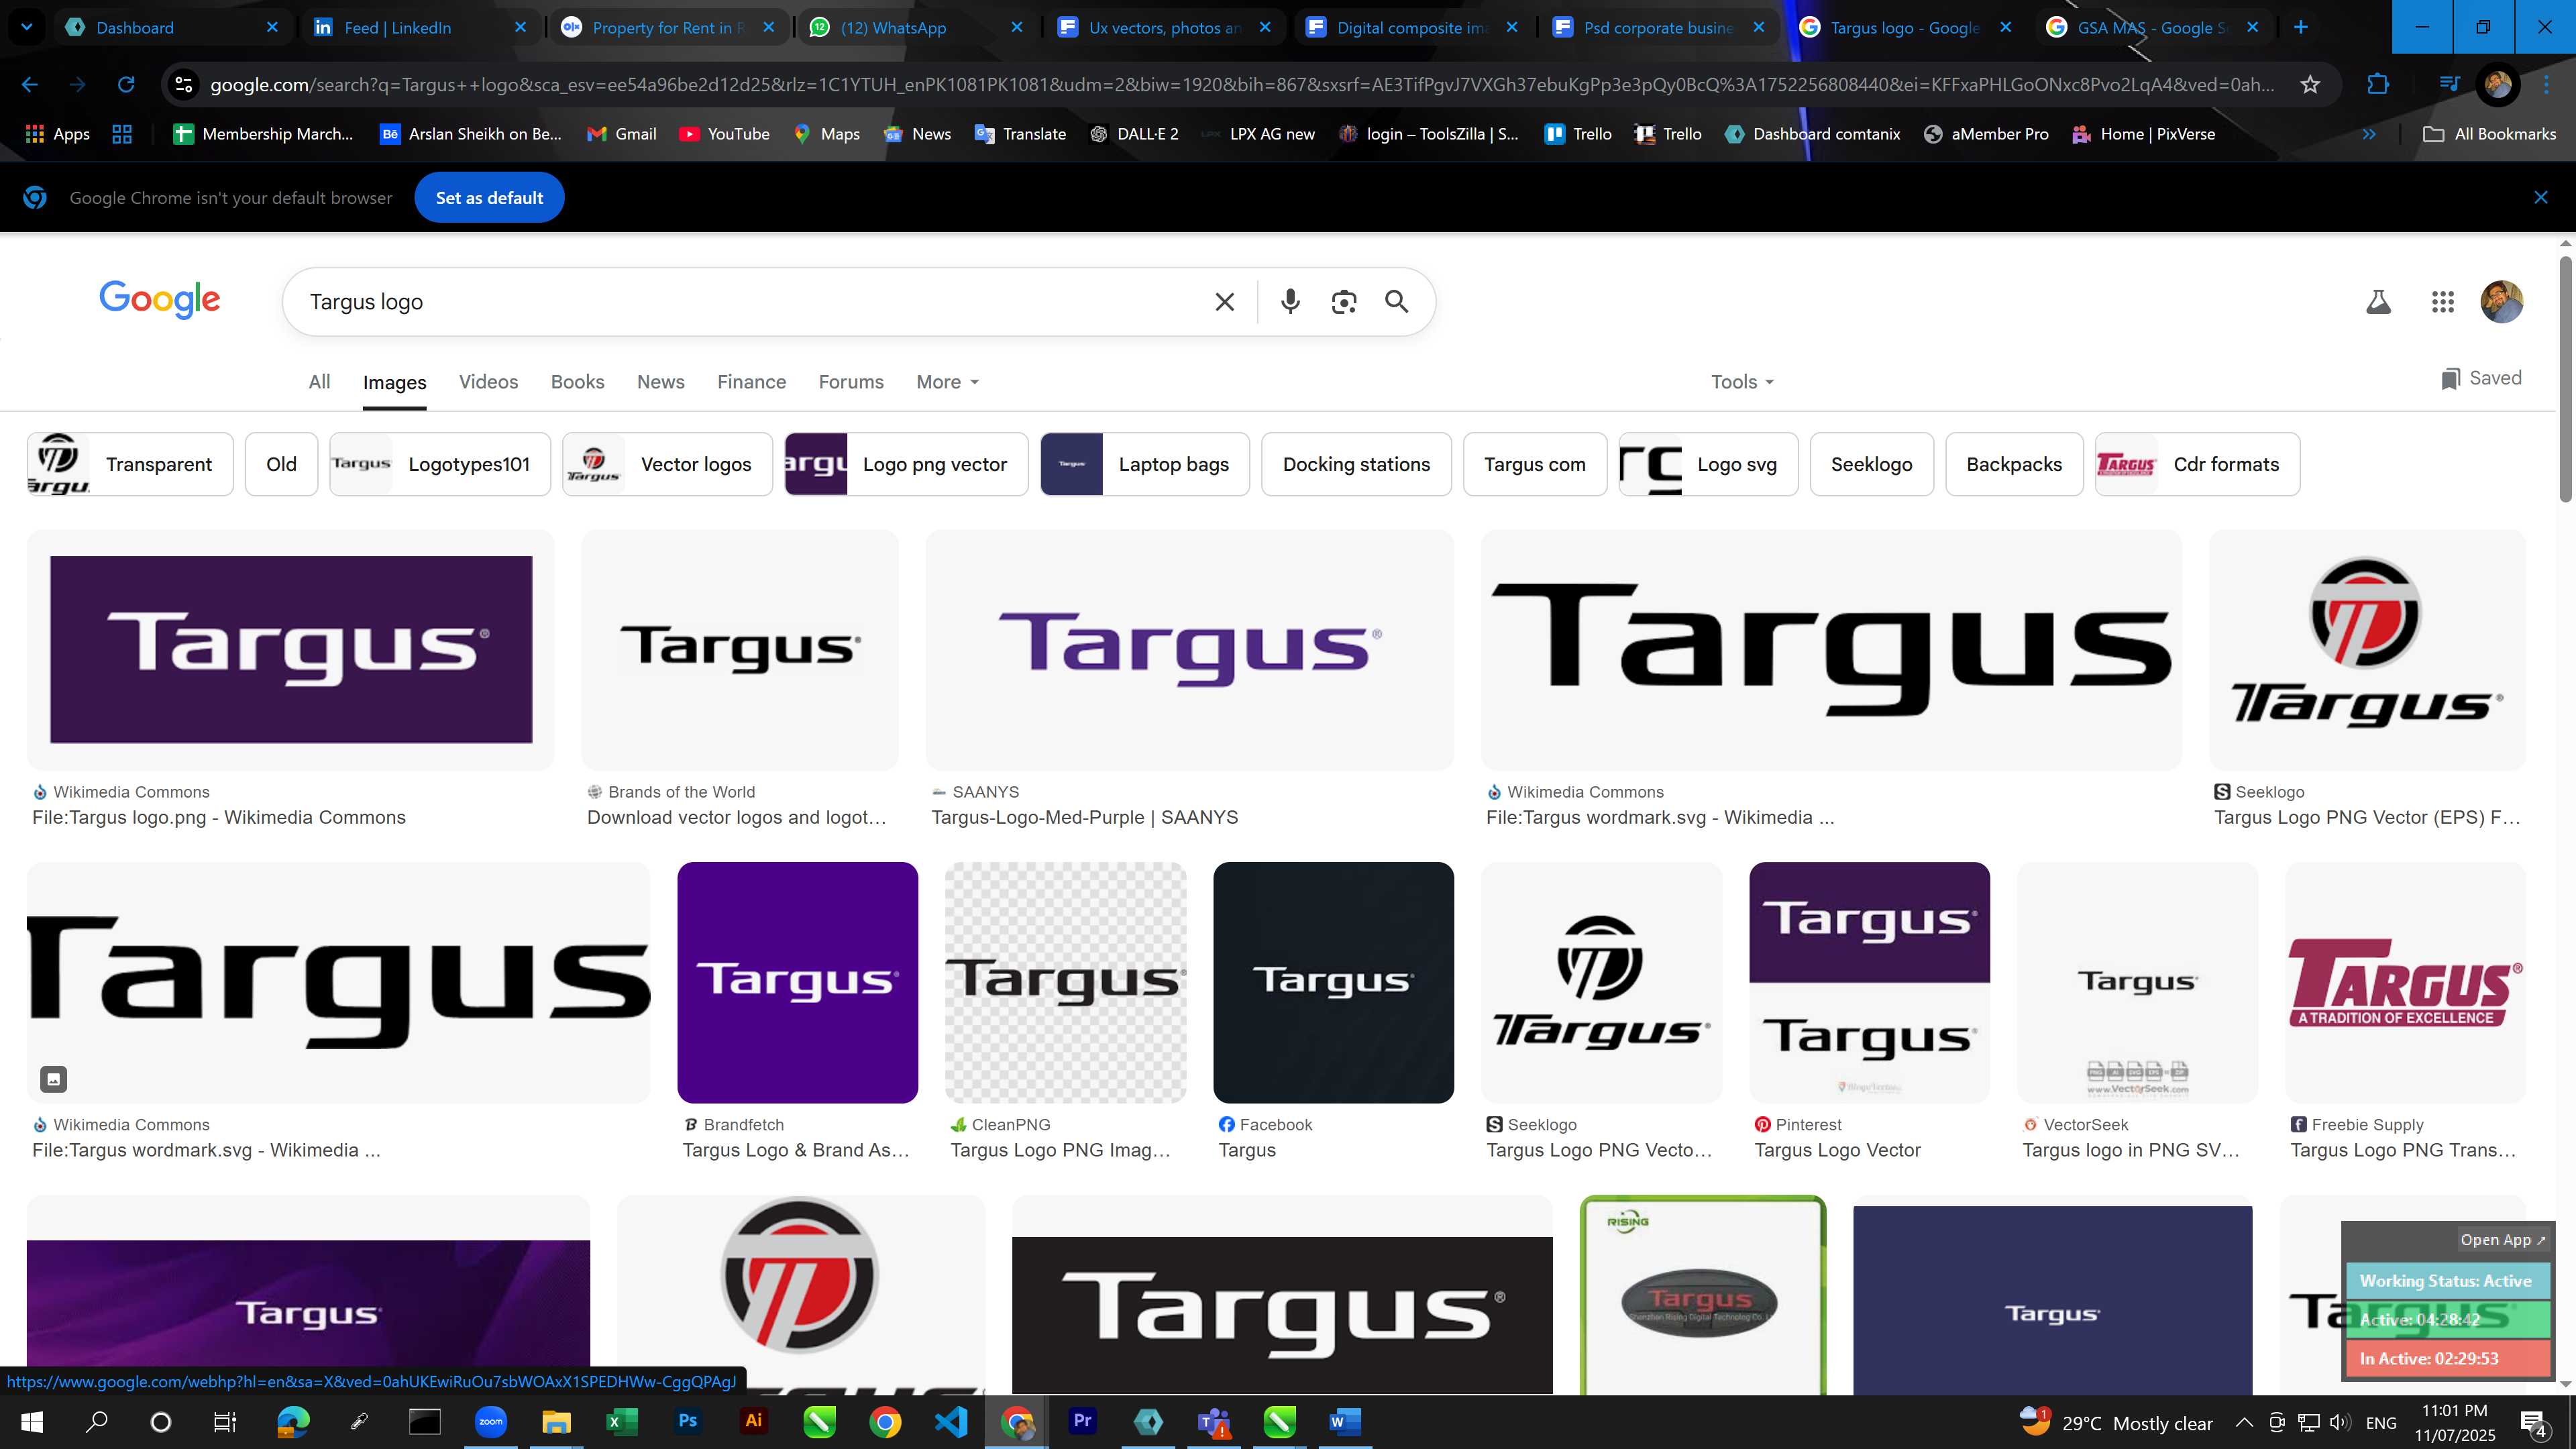Click the Set as default button
This screenshot has height=1449, width=2576.
coord(489,198)
